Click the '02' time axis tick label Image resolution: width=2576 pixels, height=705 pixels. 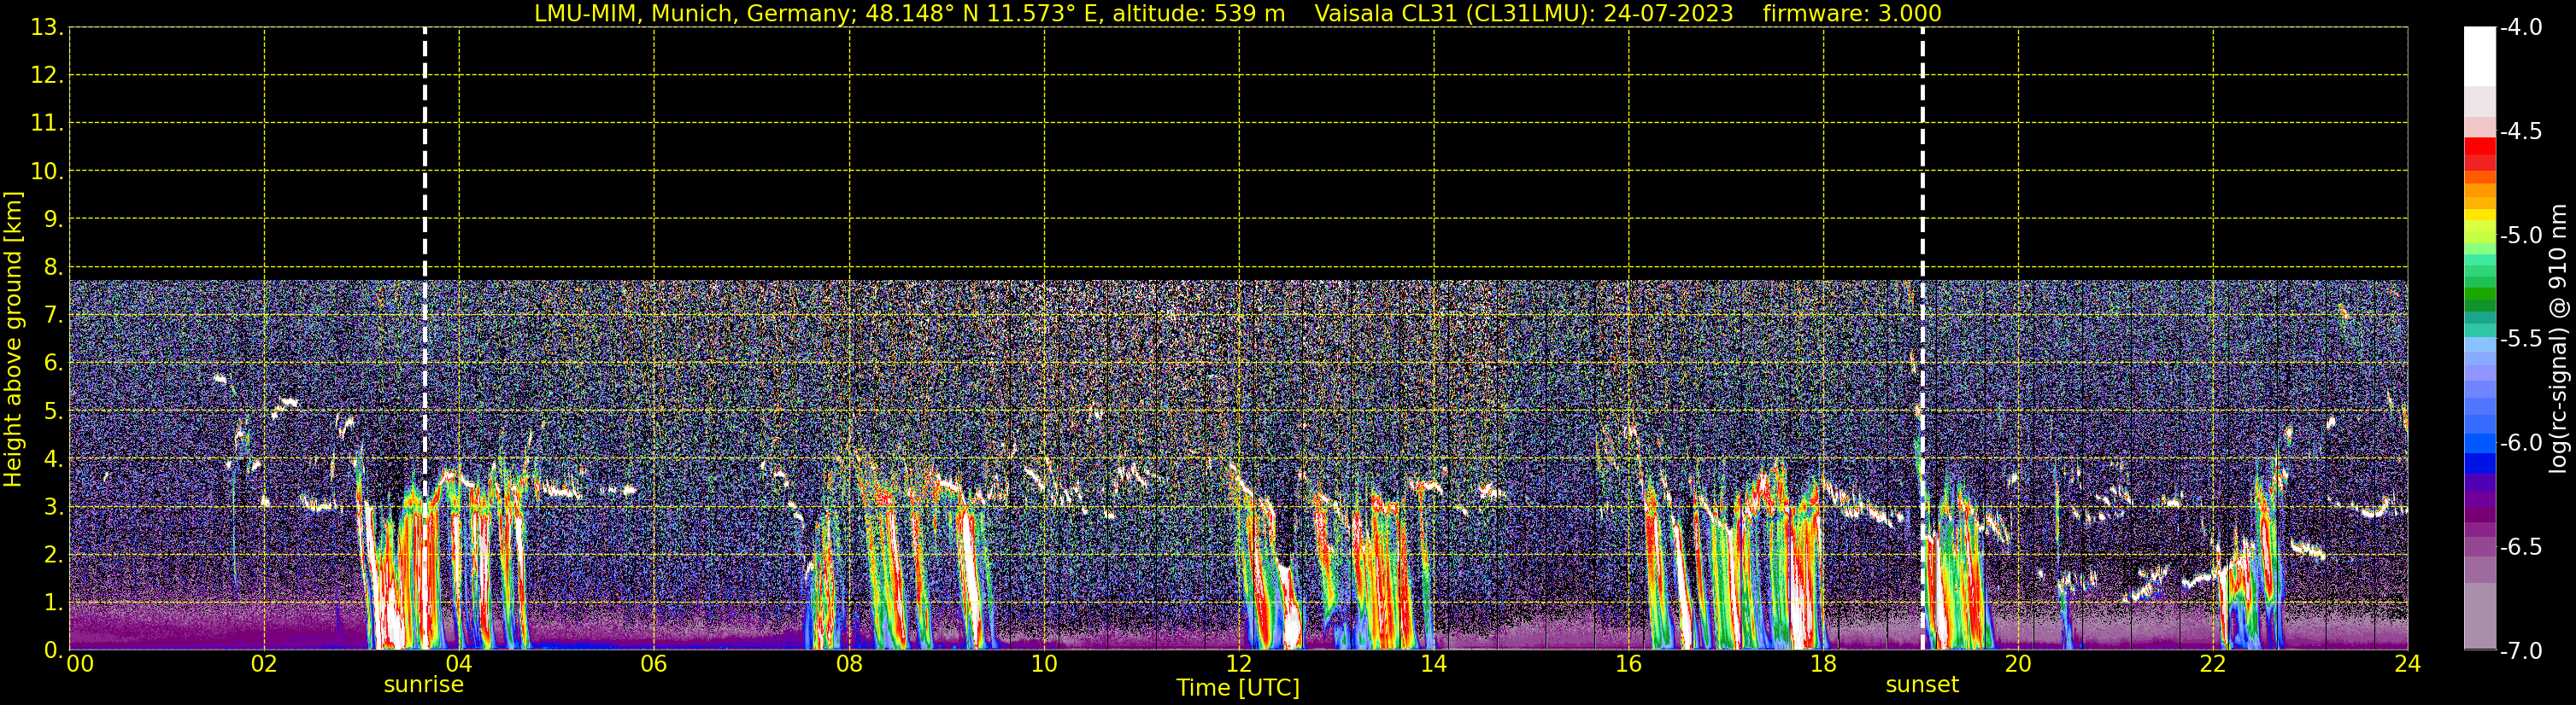pyautogui.click(x=264, y=664)
